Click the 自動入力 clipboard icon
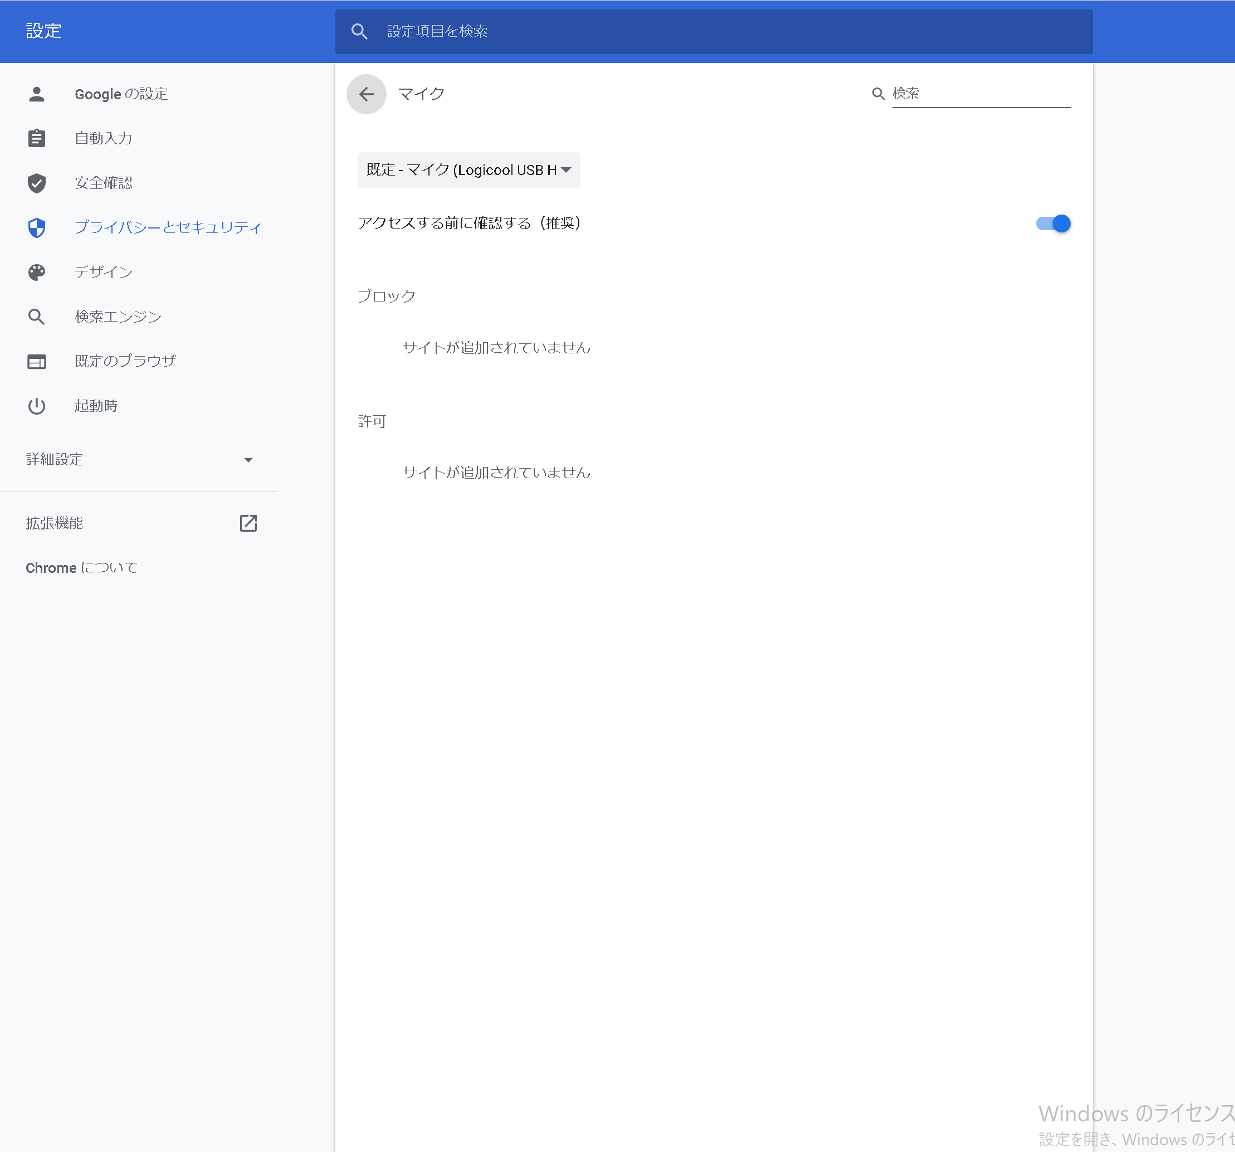The height and width of the screenshot is (1152, 1235). (37, 138)
